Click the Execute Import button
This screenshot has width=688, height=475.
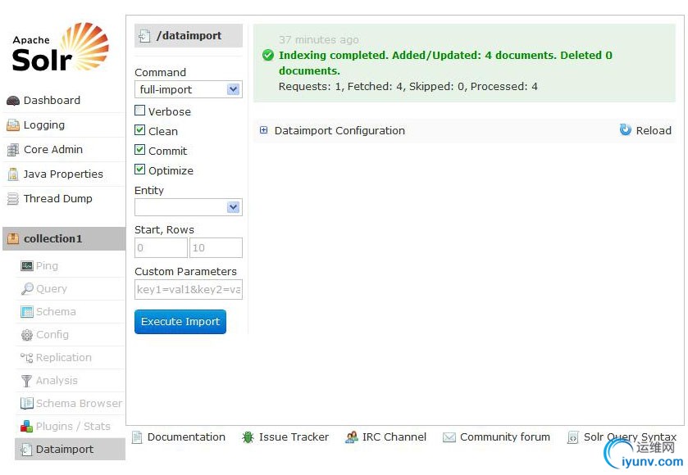[180, 322]
